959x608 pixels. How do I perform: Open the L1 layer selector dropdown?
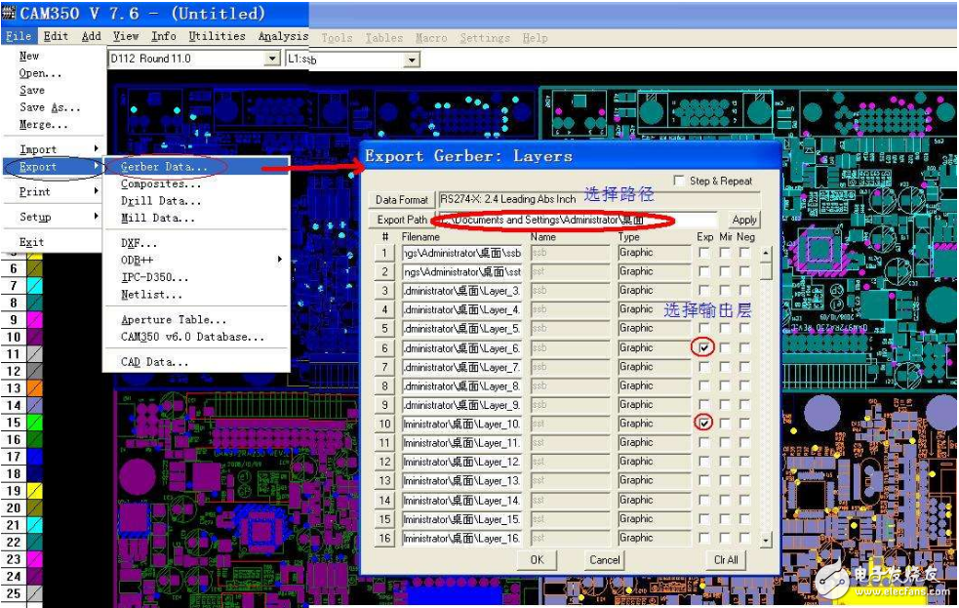[x=411, y=61]
